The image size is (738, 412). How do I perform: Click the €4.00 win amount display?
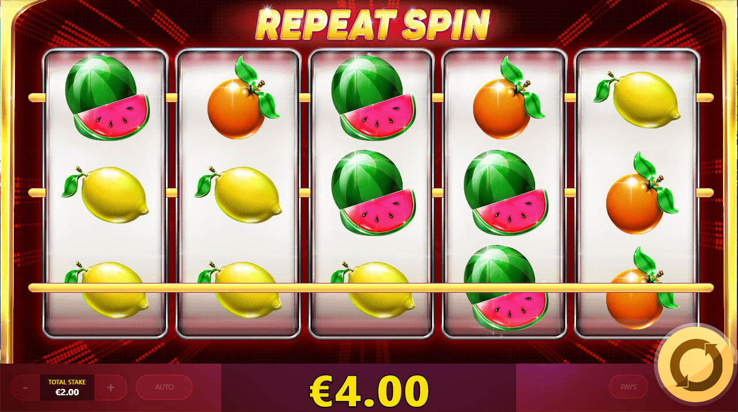tap(369, 391)
